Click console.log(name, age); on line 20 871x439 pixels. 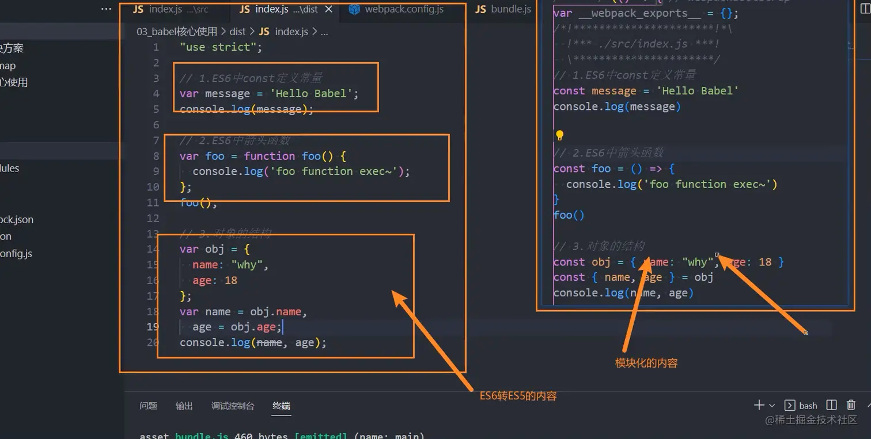pyautogui.click(x=253, y=342)
